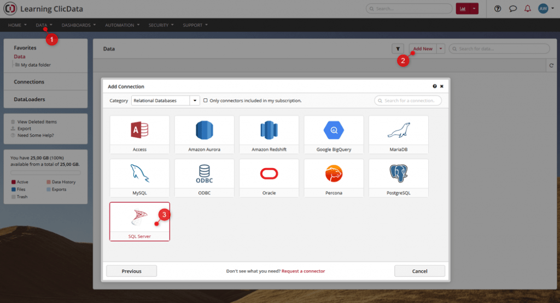Focus the top global Search field
Image resolution: width=560 pixels, height=303 pixels.
pos(409,9)
